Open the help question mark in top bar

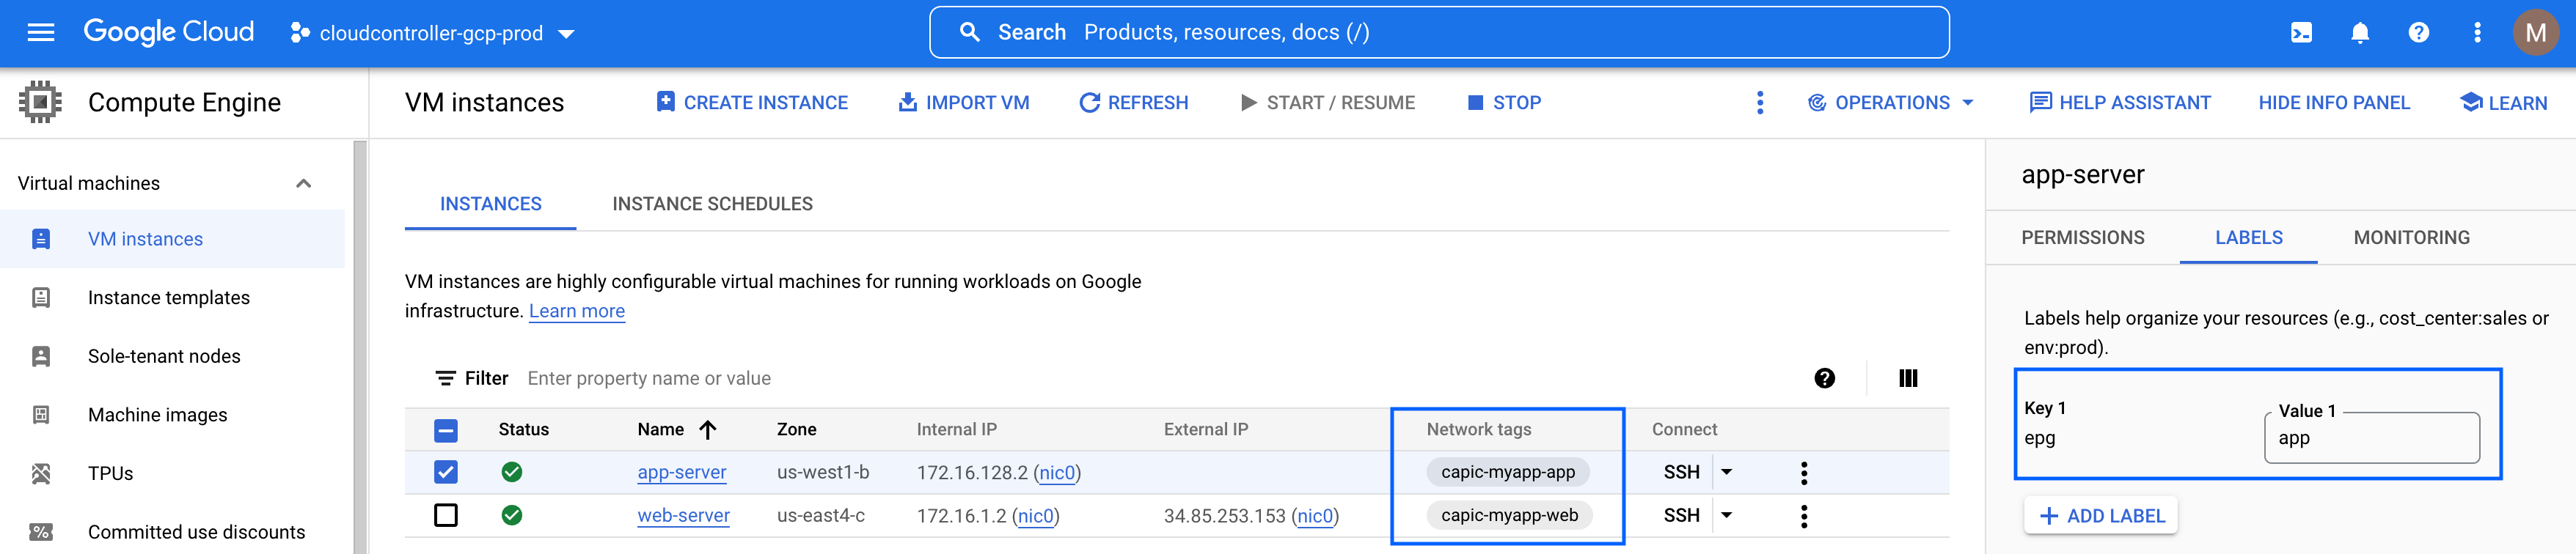click(2418, 33)
